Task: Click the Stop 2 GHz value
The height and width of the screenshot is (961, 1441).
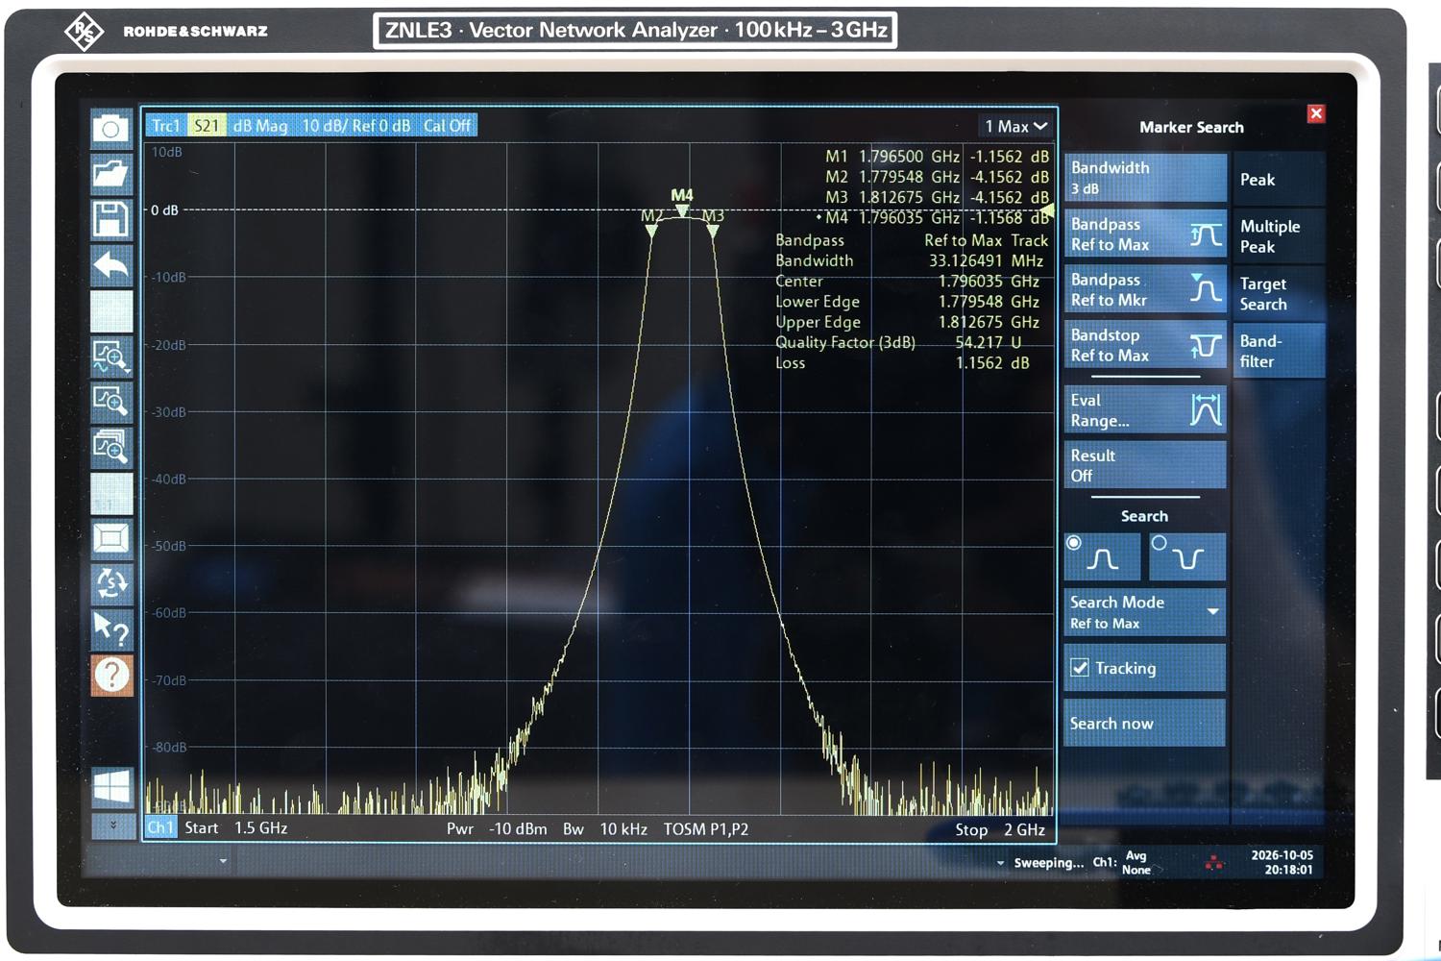Action: 1000,829
